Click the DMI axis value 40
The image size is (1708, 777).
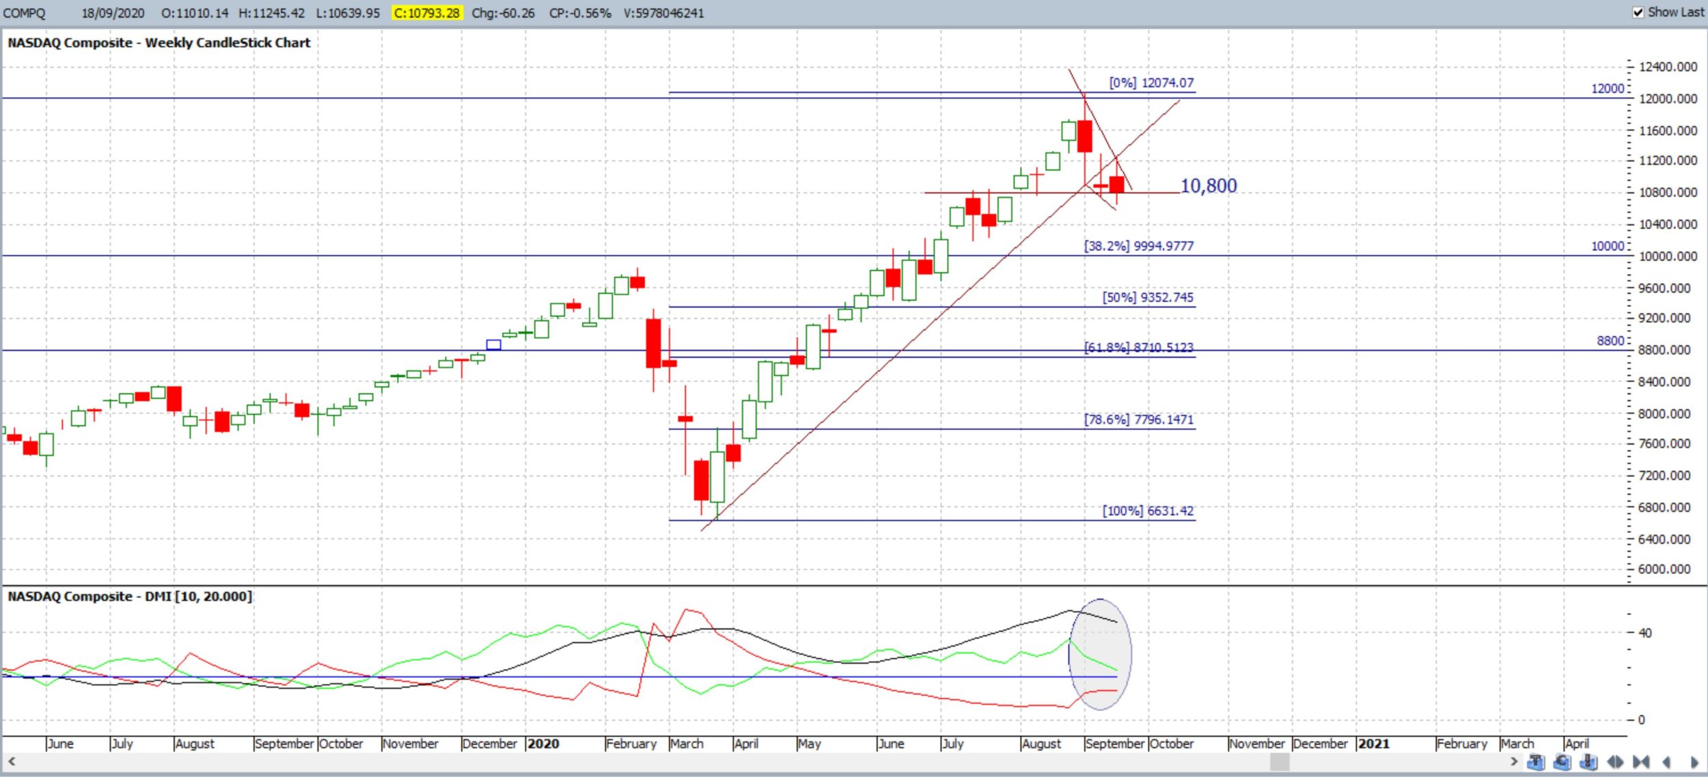pos(1645,633)
